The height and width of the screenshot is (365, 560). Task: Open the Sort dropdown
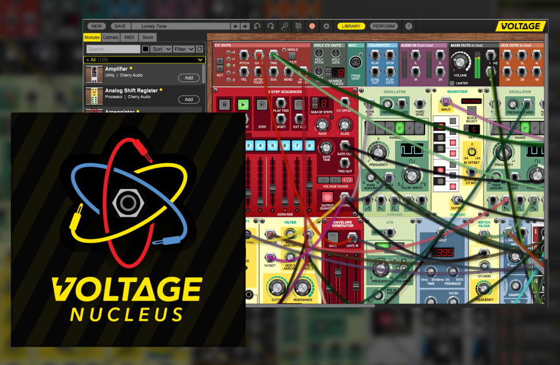point(161,49)
